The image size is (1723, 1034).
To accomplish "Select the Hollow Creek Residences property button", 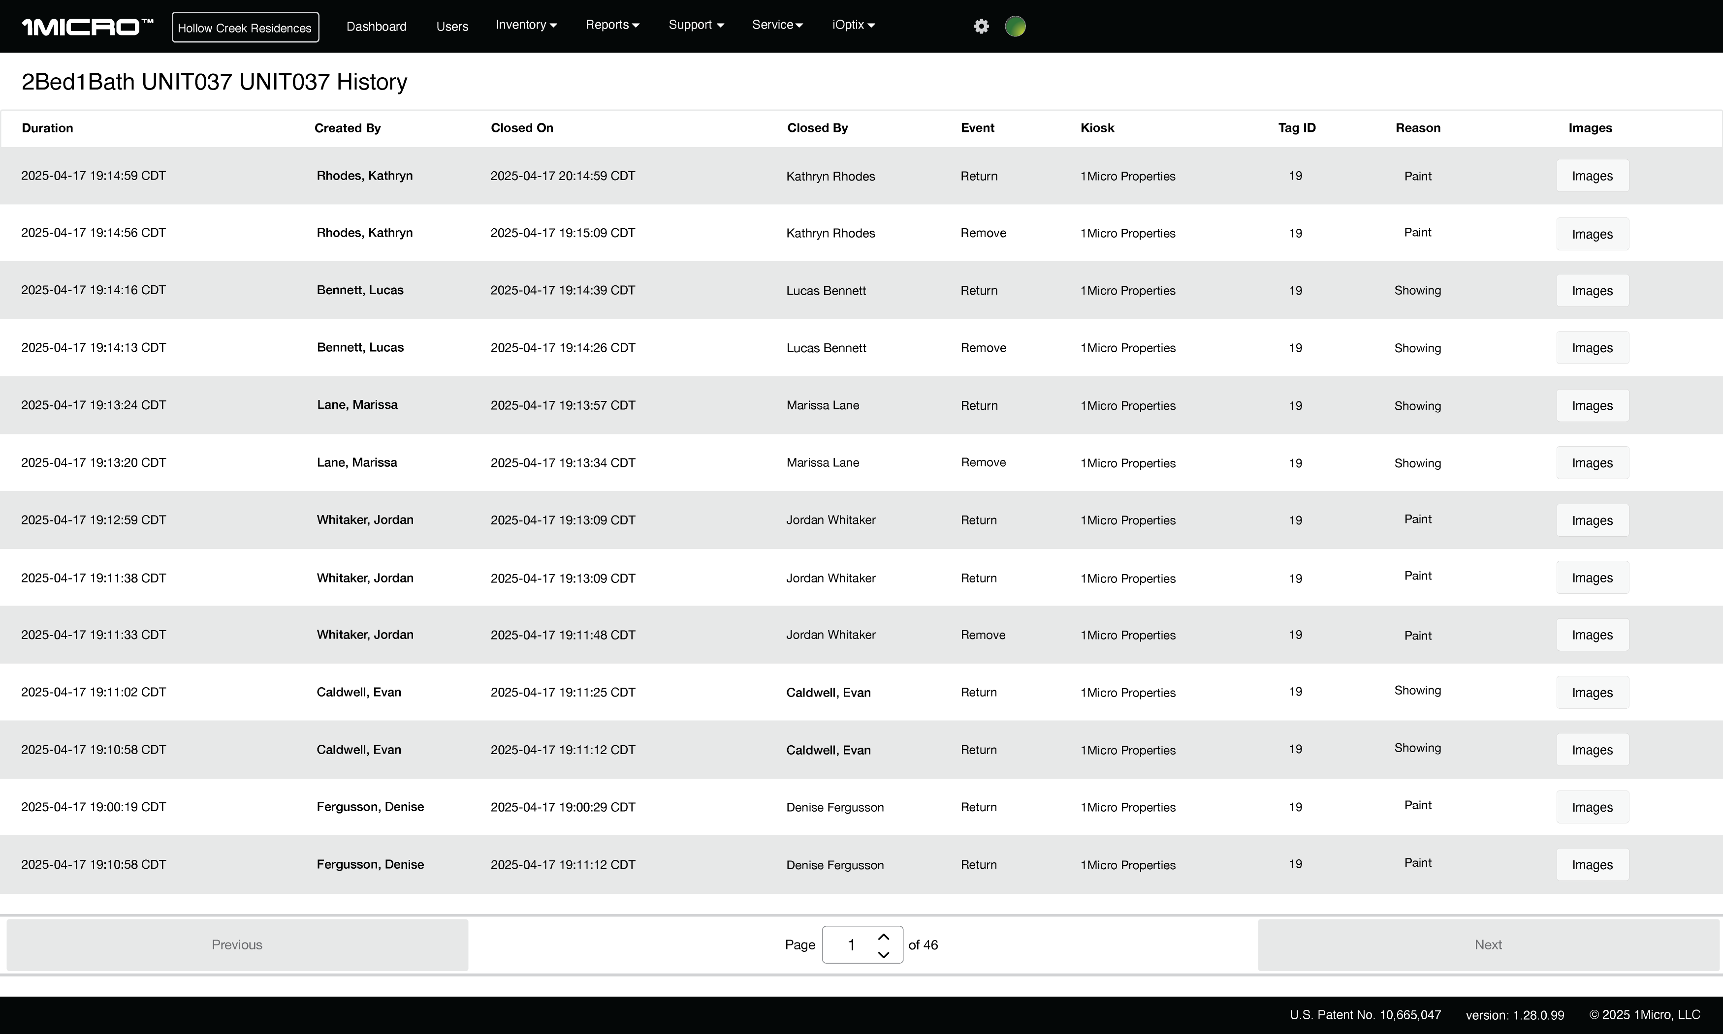I will click(245, 27).
